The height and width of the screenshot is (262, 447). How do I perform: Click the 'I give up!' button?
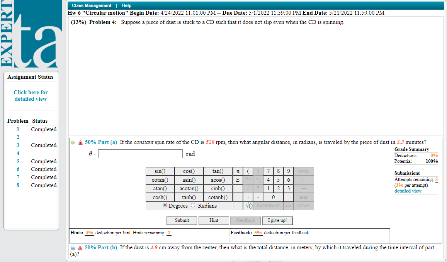277,220
